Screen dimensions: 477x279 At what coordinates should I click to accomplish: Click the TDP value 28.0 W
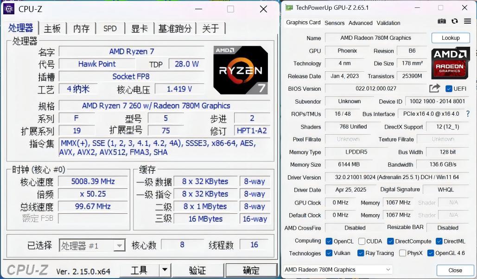(186, 64)
